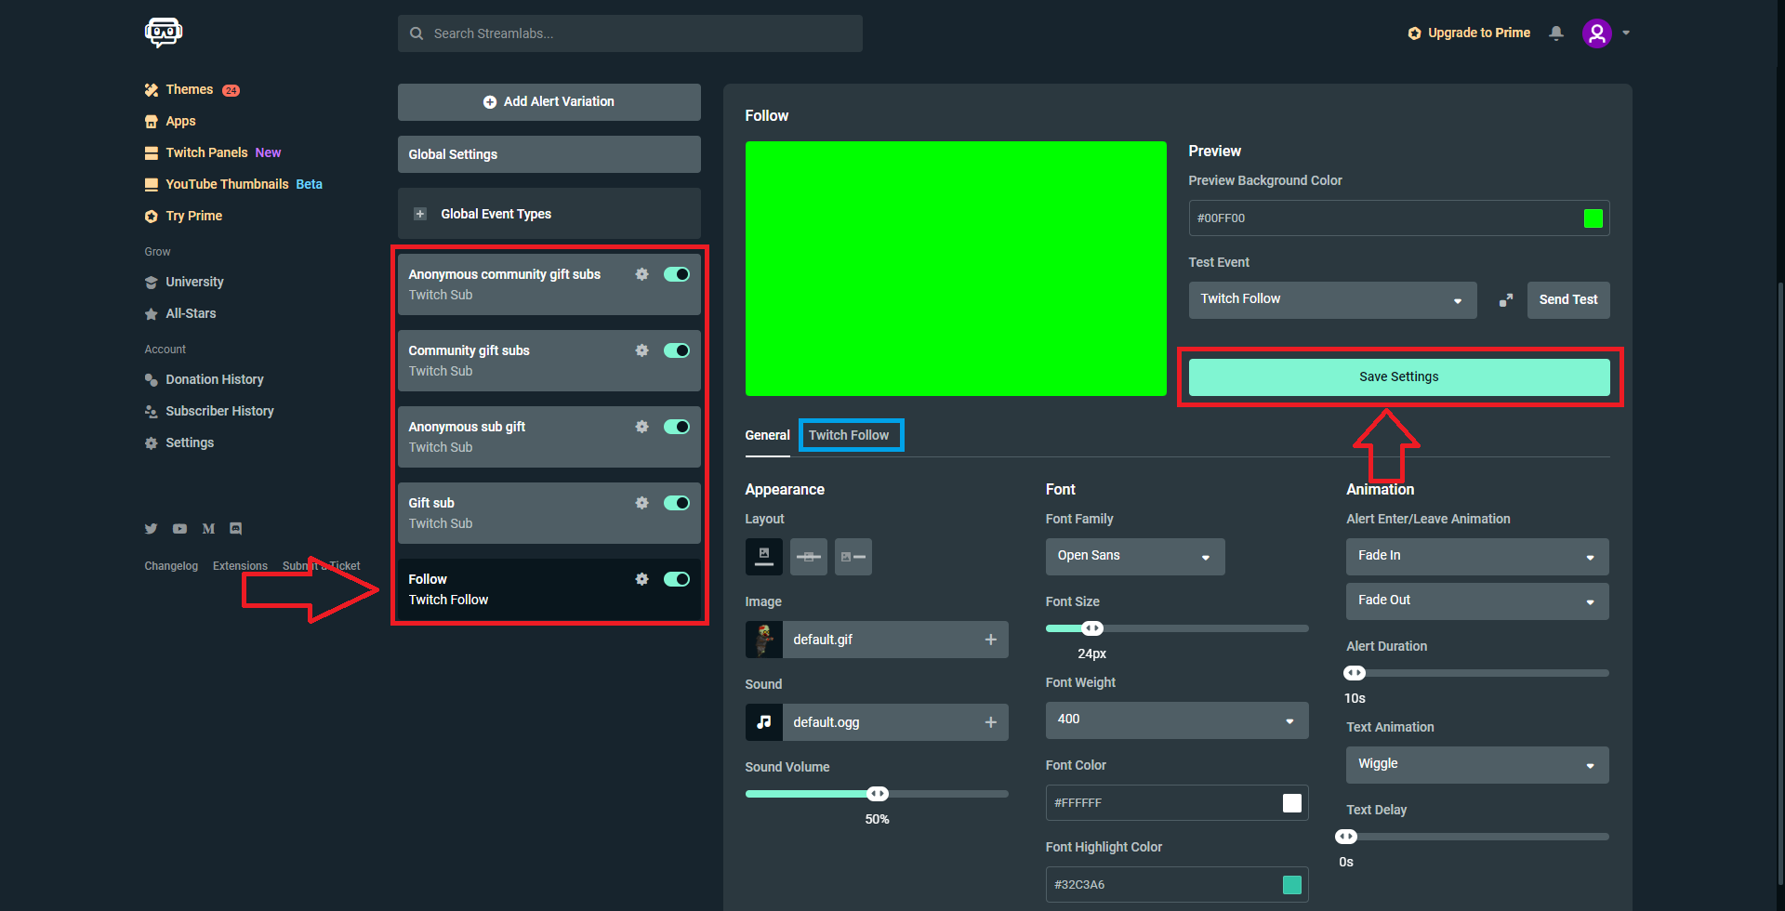The width and height of the screenshot is (1785, 911).
Task: Click the Upgrade to Prime star icon
Action: click(1414, 33)
